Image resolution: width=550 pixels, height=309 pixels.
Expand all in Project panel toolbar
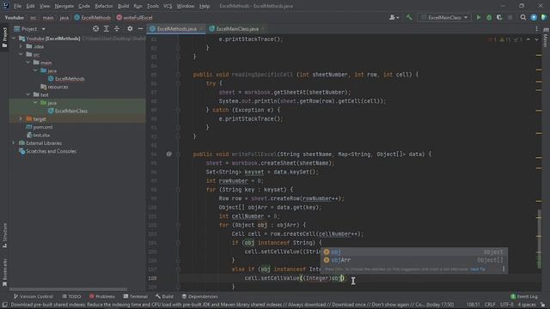point(107,28)
